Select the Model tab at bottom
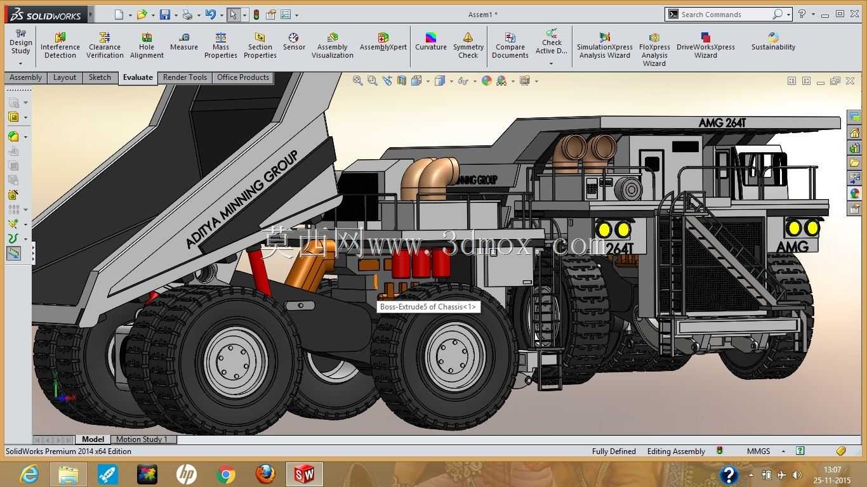The height and width of the screenshot is (487, 867). (x=93, y=439)
